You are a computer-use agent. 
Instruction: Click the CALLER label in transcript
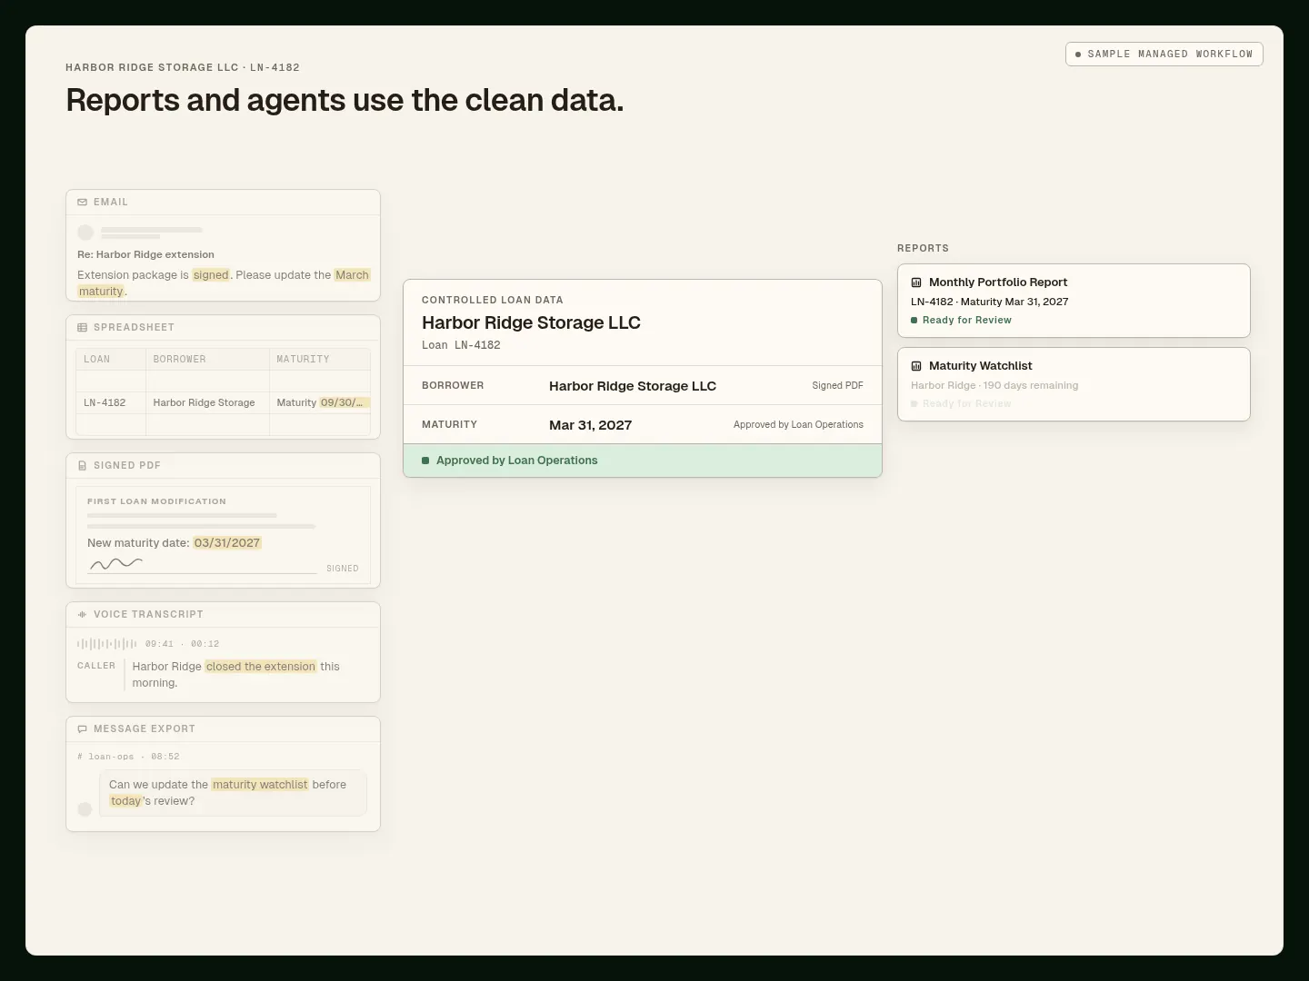pos(96,666)
